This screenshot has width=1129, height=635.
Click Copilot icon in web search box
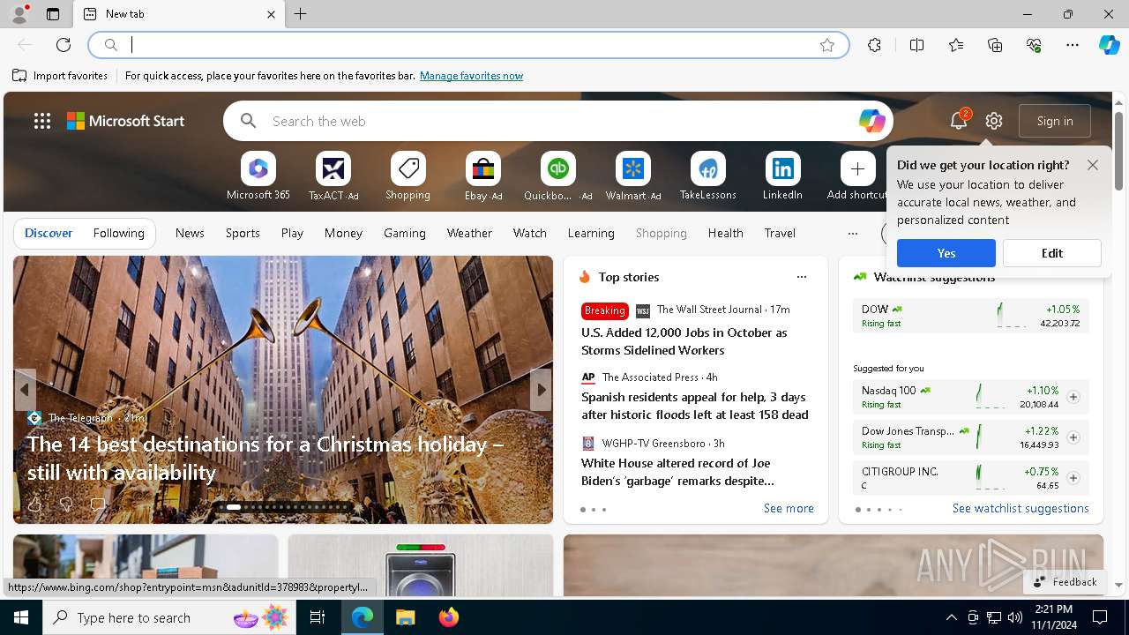(871, 121)
